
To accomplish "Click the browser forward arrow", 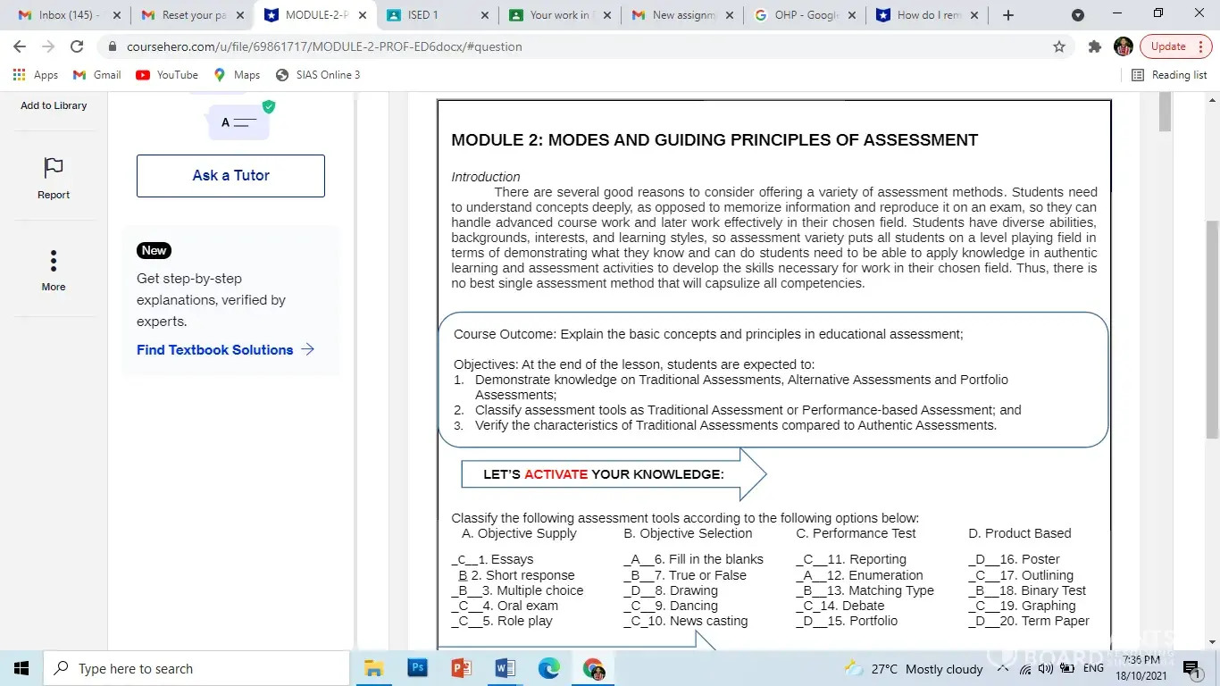I will (x=48, y=46).
